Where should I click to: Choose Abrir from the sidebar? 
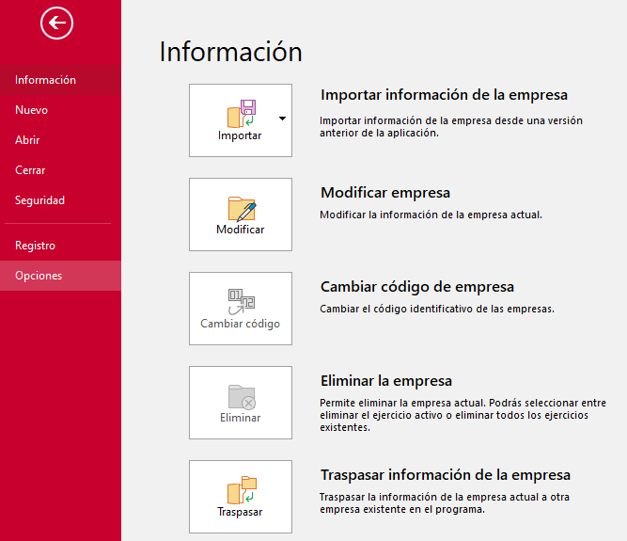[x=27, y=140]
